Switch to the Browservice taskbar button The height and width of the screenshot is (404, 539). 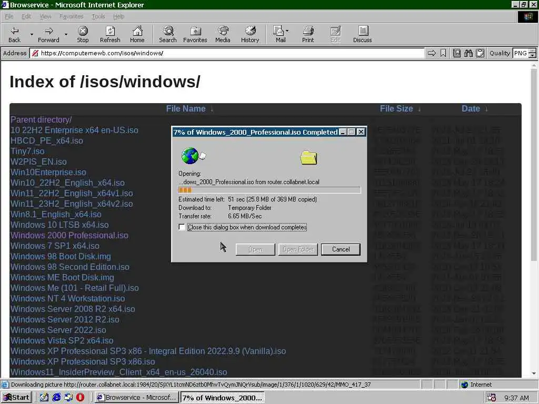coord(136,398)
